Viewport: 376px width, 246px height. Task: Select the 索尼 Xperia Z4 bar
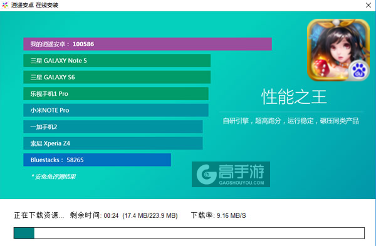pos(113,143)
